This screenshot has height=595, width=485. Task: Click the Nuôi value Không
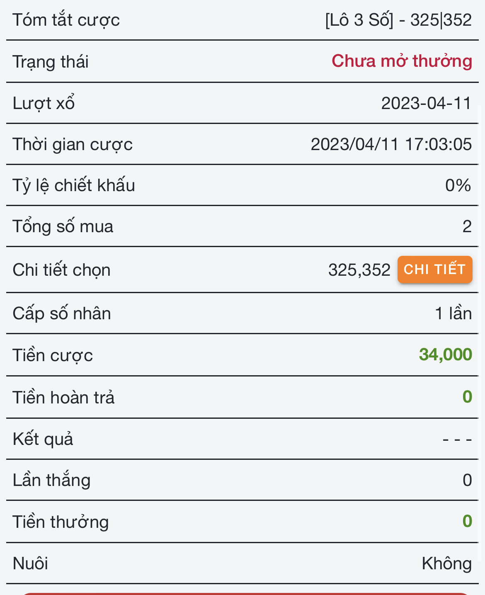446,563
